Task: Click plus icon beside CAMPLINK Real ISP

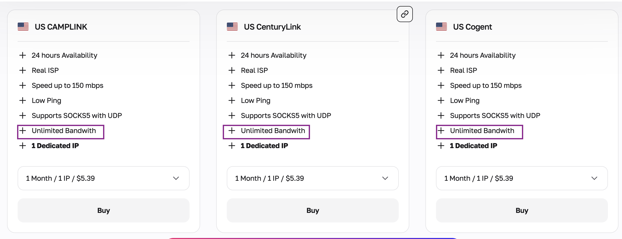Action: click(x=23, y=70)
